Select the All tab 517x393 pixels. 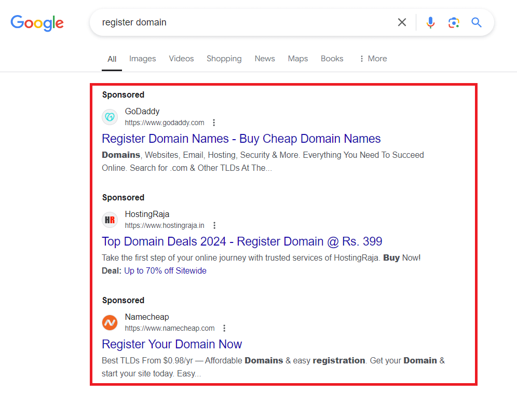pyautogui.click(x=112, y=59)
